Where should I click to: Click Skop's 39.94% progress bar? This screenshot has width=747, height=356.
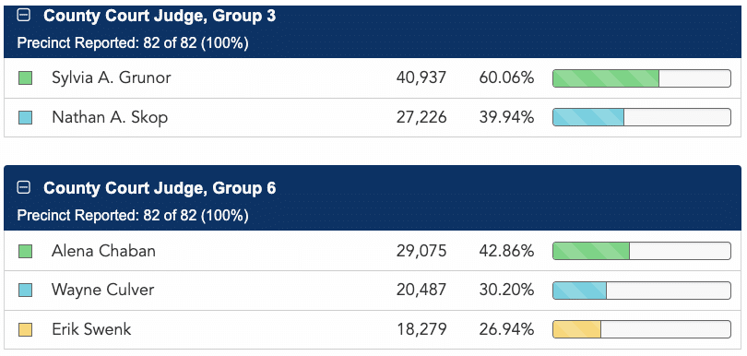[642, 117]
